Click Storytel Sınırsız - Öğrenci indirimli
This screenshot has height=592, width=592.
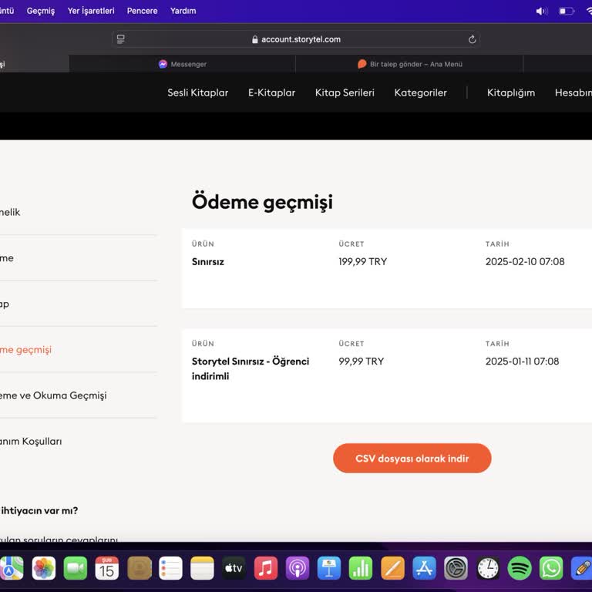pos(251,368)
